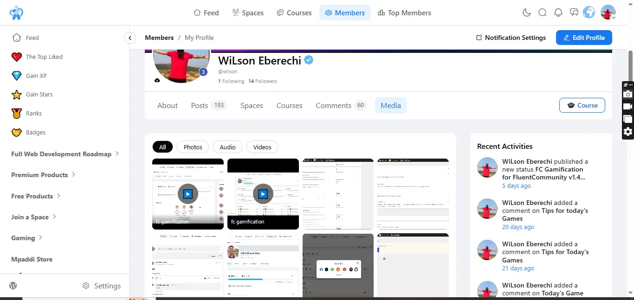Click the upload cloud icon on profile photo
634x300 pixels.
(x=157, y=80)
